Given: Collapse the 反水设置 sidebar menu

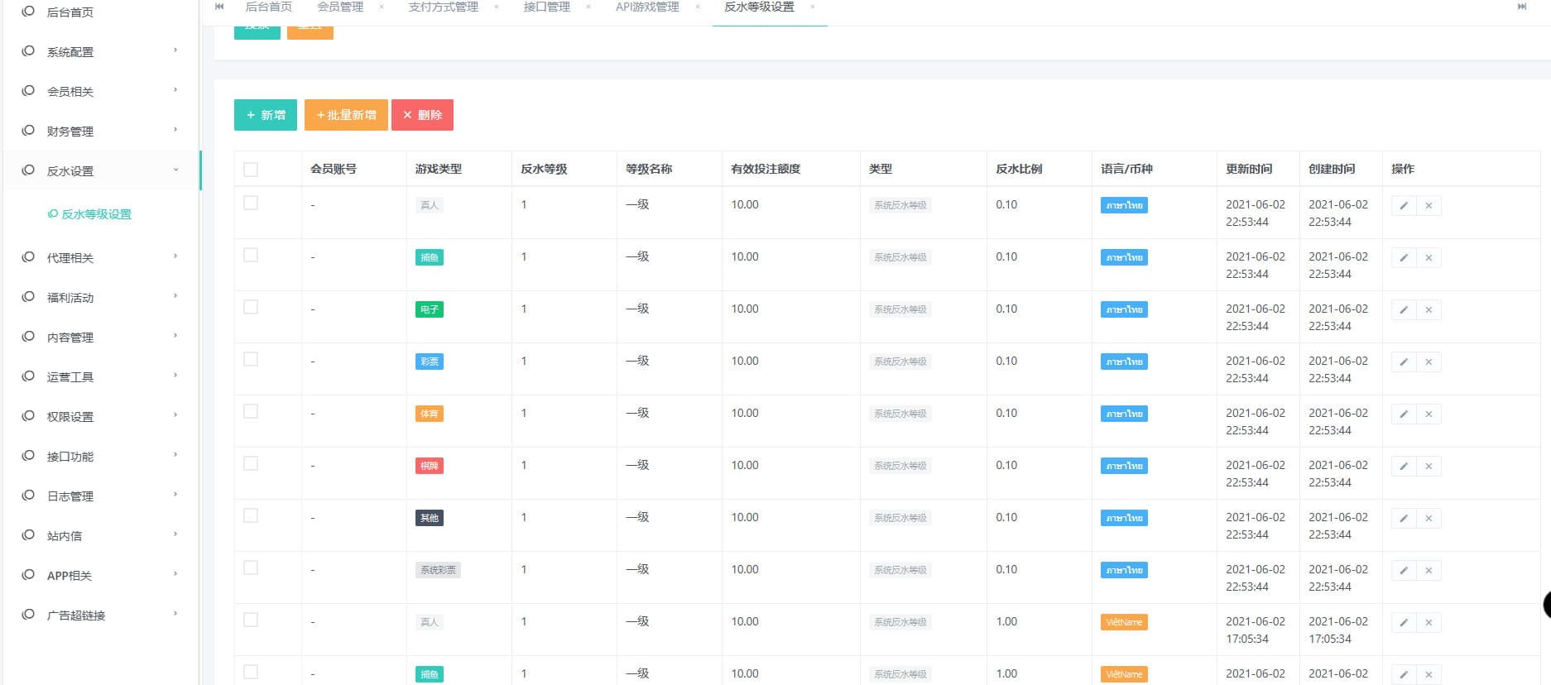Looking at the screenshot, I should coord(99,170).
